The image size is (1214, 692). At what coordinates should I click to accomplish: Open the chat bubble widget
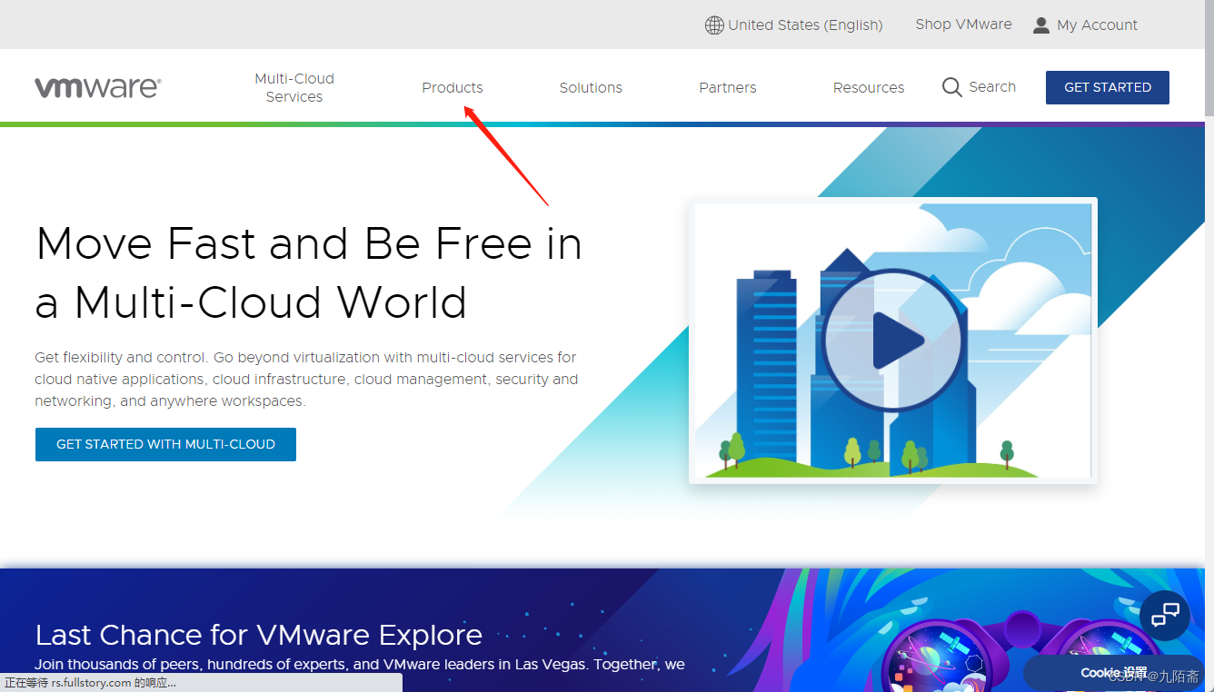click(x=1165, y=615)
